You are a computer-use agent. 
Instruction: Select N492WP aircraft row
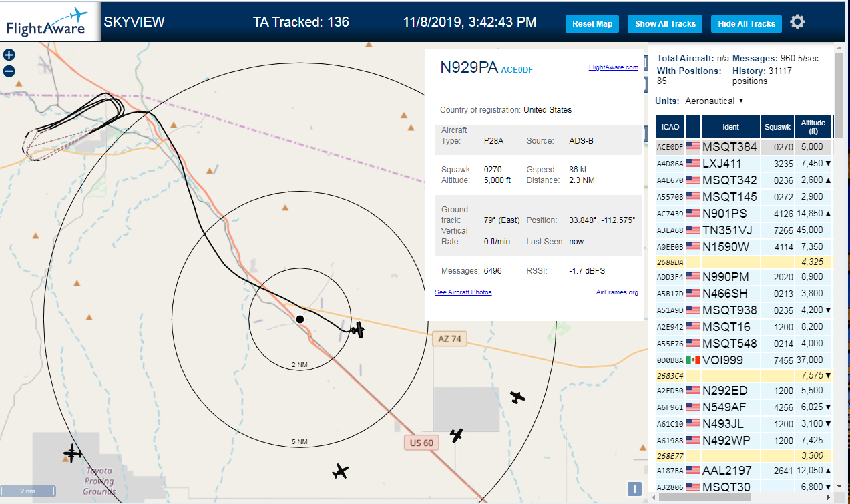point(744,441)
